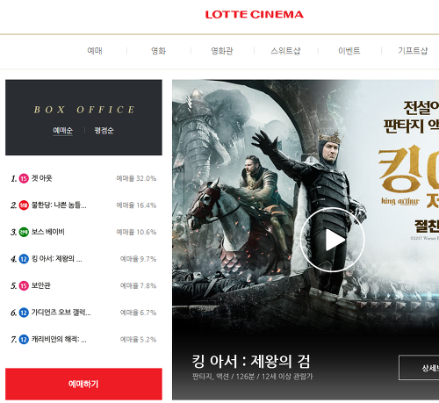The height and width of the screenshot is (403, 439).
Task: Click the LOTTE CINEMA logo
Action: pos(254,14)
